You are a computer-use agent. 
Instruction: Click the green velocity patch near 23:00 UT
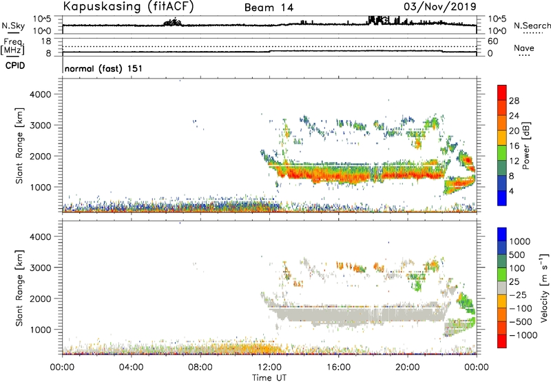click(x=466, y=303)
